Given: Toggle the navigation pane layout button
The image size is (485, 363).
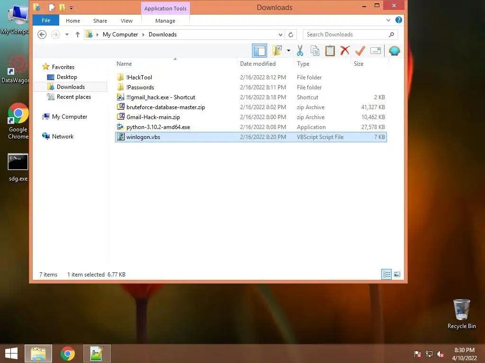Looking at the screenshot, I should pyautogui.click(x=260, y=51).
